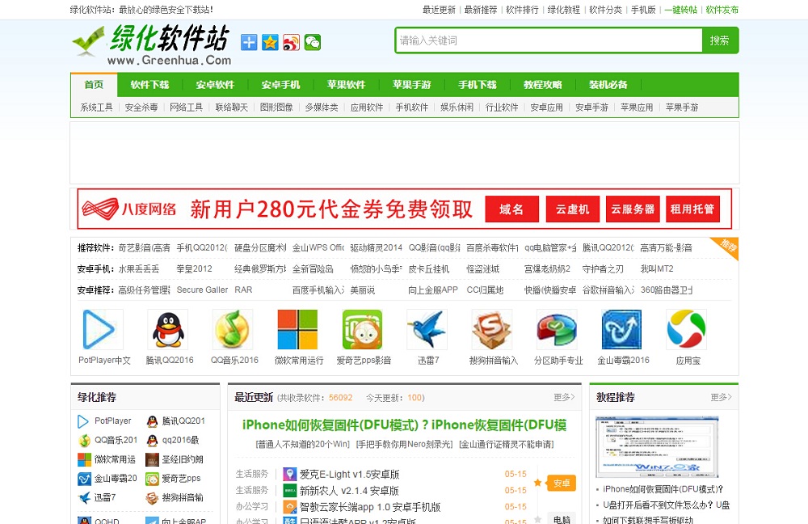This screenshot has width=808, height=524.
Task: Open the 搜狗拼音输入 app icon
Action: coord(492,330)
